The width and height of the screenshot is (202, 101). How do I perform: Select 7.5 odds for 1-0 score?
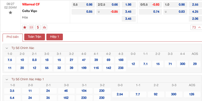click(x=10, y=60)
